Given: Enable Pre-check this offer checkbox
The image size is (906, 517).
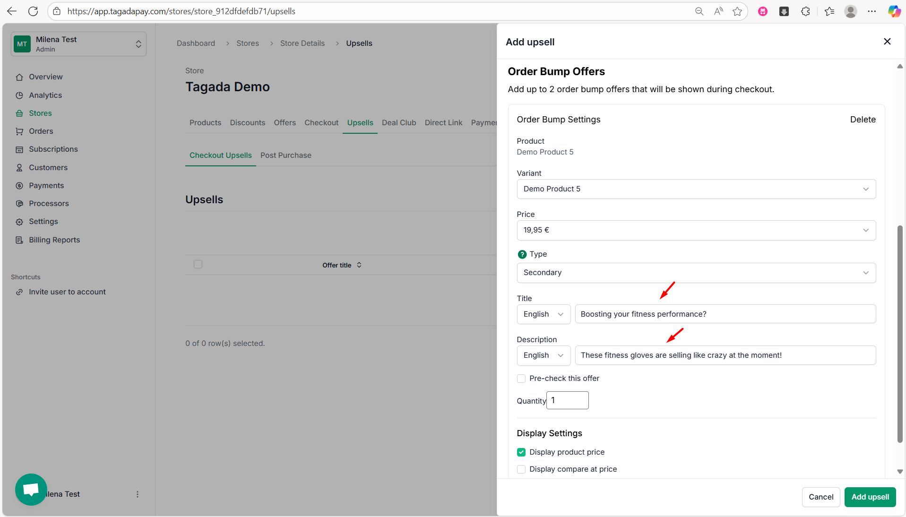Looking at the screenshot, I should [521, 379].
